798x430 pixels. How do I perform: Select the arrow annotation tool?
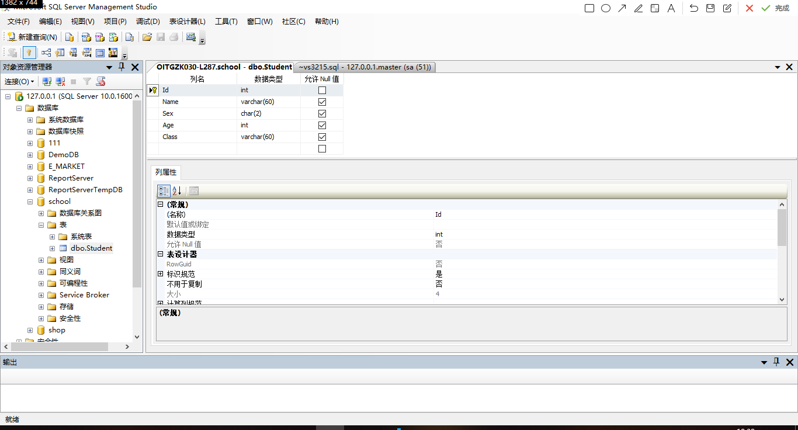[x=622, y=8]
